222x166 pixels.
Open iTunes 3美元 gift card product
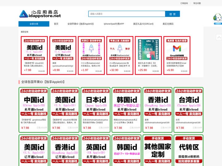tap(148, 55)
